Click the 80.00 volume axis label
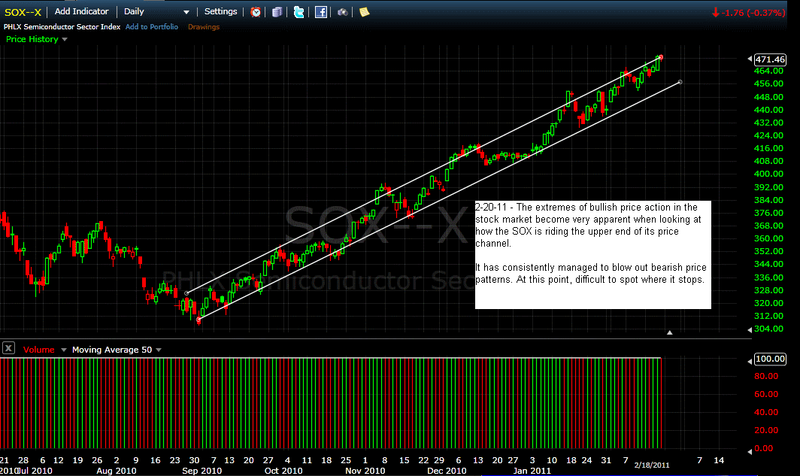 click(766, 377)
